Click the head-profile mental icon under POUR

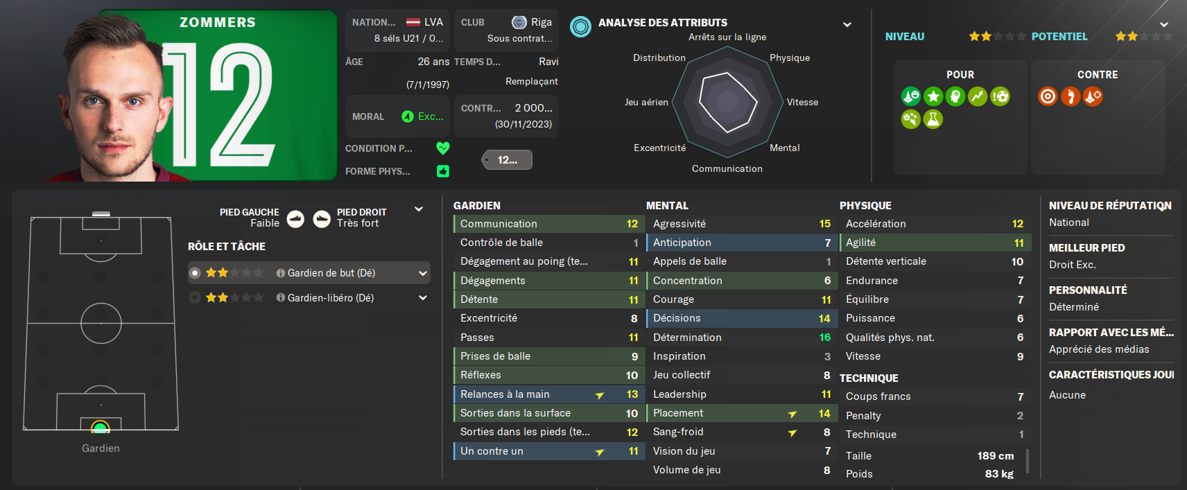pos(955,96)
